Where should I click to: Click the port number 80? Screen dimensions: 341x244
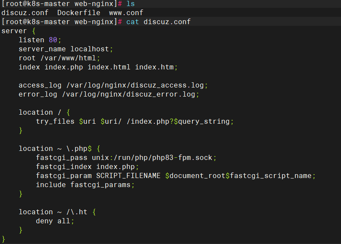(x=53, y=40)
